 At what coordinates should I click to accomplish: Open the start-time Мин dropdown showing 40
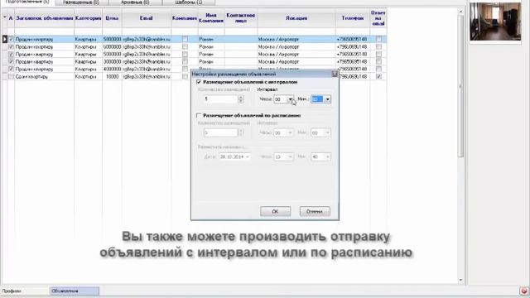pos(328,156)
